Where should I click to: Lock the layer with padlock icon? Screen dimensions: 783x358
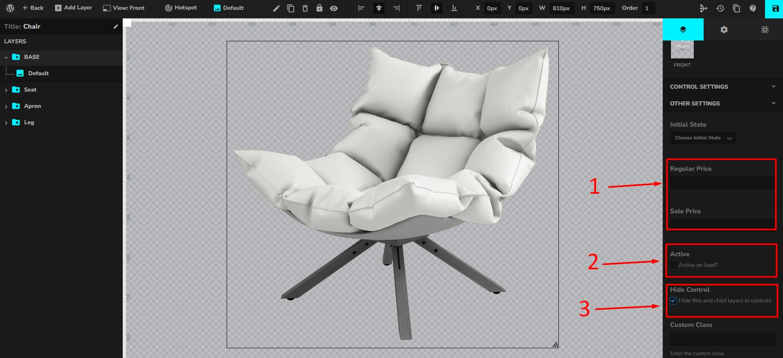[x=319, y=8]
